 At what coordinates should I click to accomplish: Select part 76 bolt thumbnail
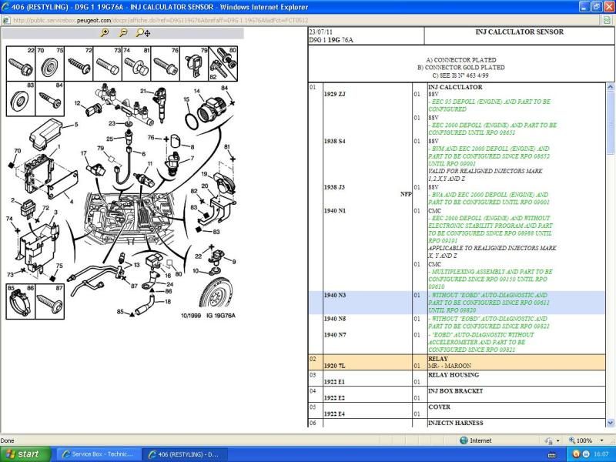coord(166,64)
